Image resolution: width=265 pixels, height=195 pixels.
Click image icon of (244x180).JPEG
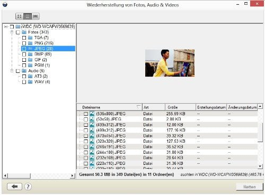point(92,152)
